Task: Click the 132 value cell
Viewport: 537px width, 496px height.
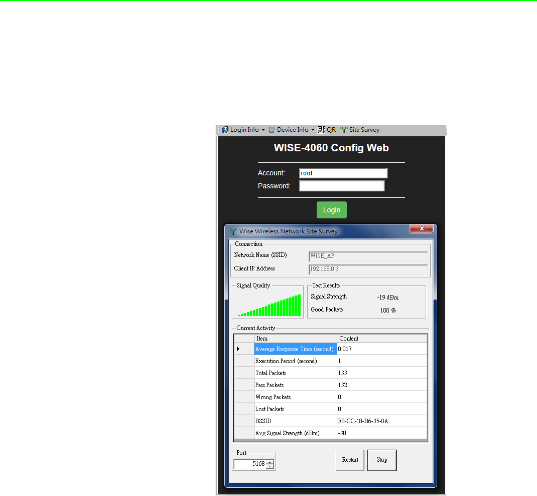Action: (382, 385)
